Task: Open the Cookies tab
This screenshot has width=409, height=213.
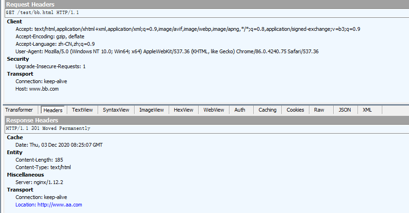Action: coord(295,110)
